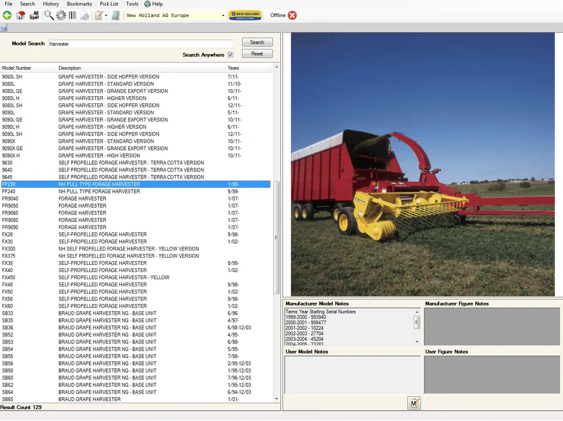The image size is (563, 421).
Task: Click the User Figure Notes box
Action: click(x=492, y=375)
